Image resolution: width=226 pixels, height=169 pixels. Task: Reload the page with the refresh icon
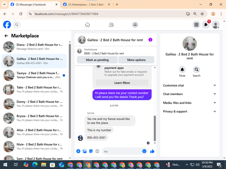coord(21,14)
